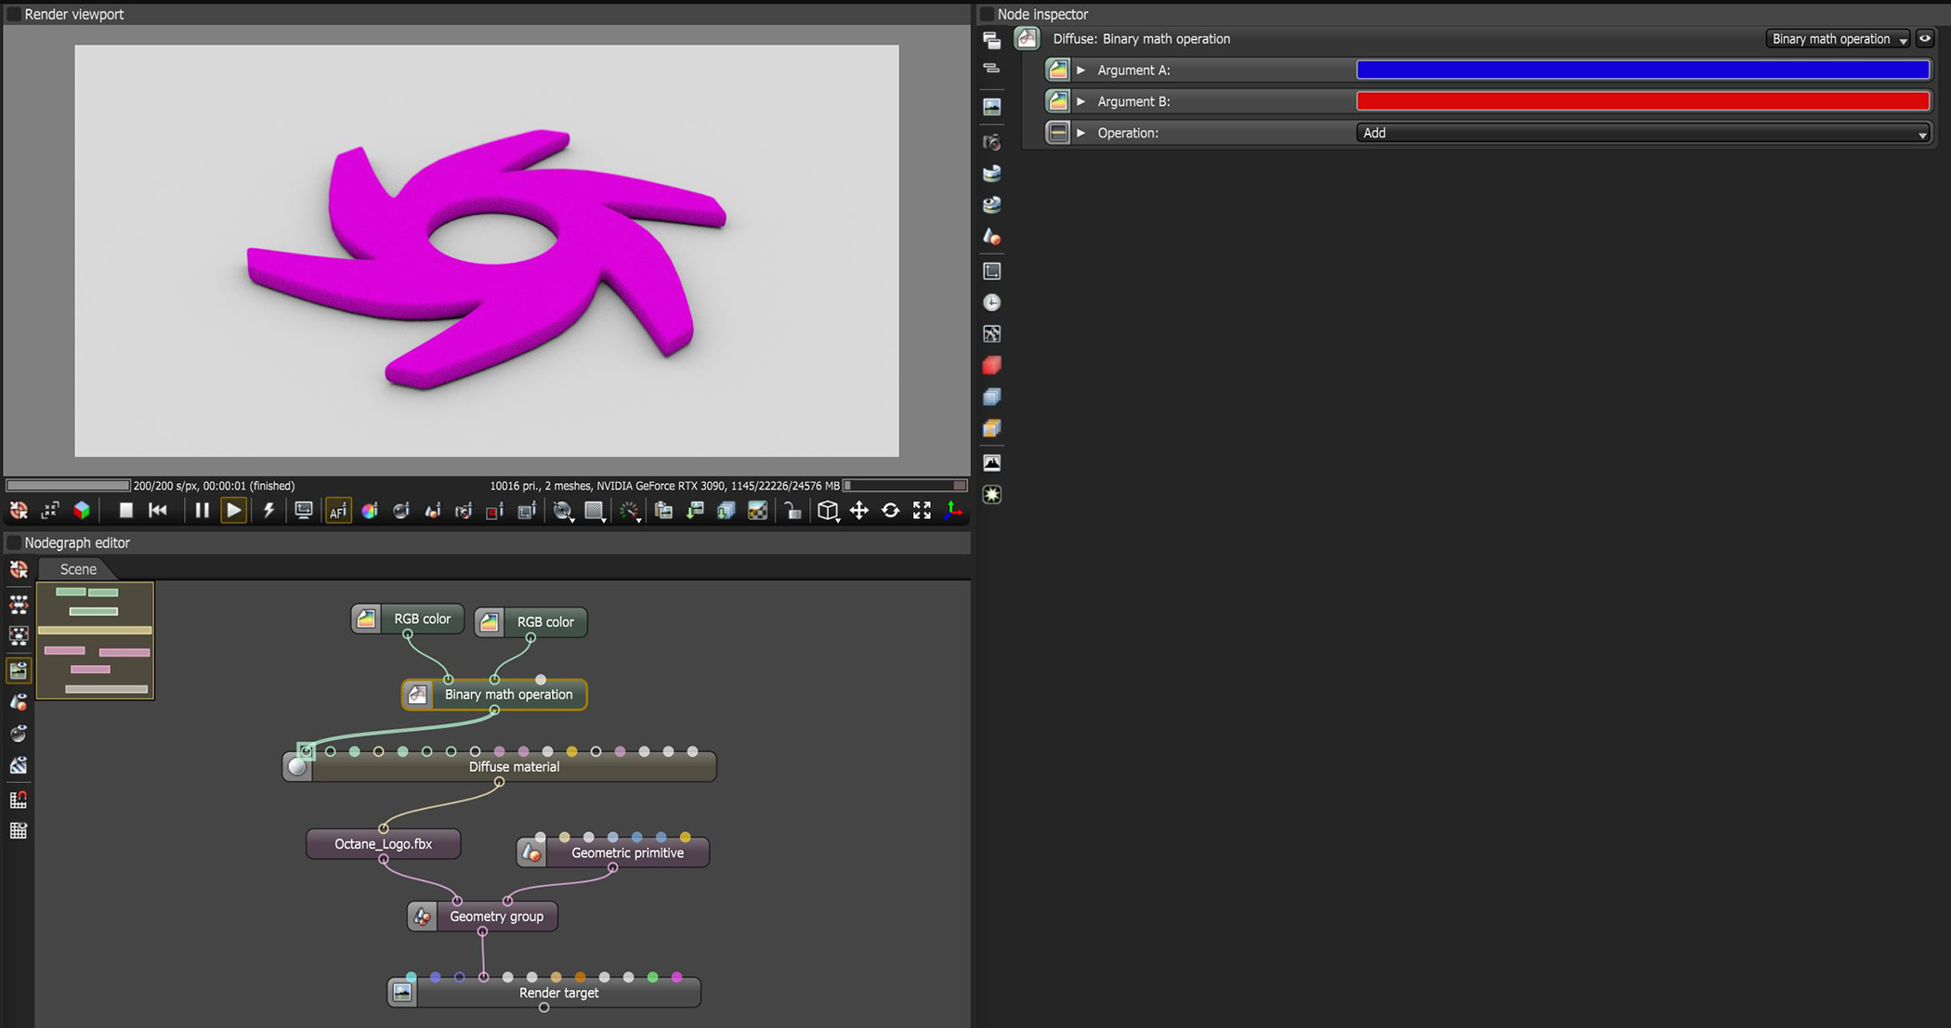Open the cube object control dropdown

[828, 511]
